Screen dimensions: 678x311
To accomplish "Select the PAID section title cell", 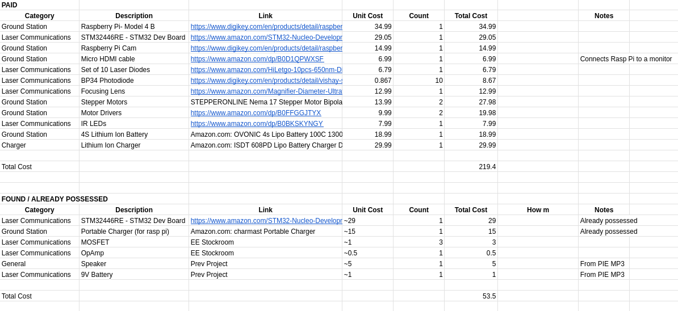I will pyautogui.click(x=39, y=5).
